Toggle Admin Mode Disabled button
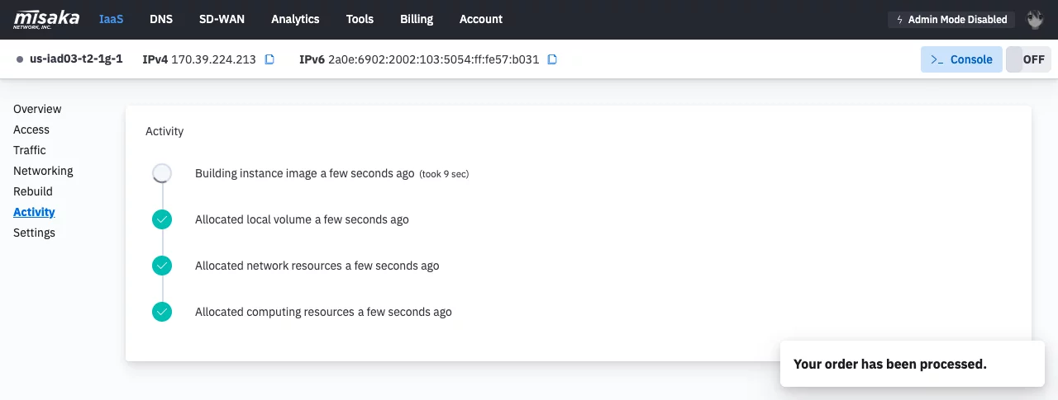 tap(951, 19)
